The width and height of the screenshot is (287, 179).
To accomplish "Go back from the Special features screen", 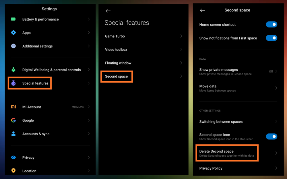I will (108, 11).
